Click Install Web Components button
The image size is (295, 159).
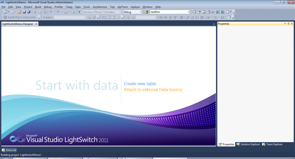point(19,17)
